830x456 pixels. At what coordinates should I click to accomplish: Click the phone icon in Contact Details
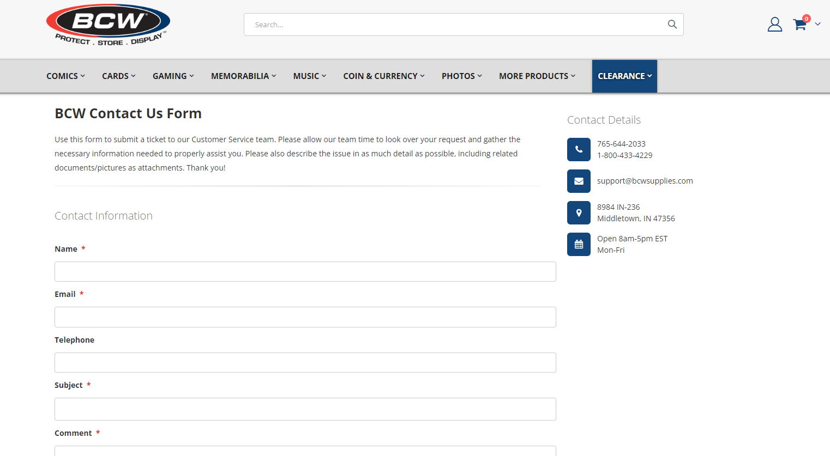579,149
